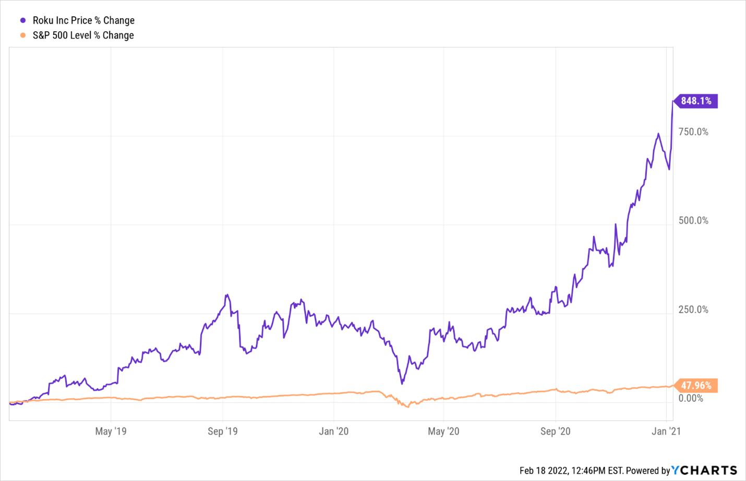
Task: Select the Sep '19 x-axis label
Action: click(x=223, y=431)
